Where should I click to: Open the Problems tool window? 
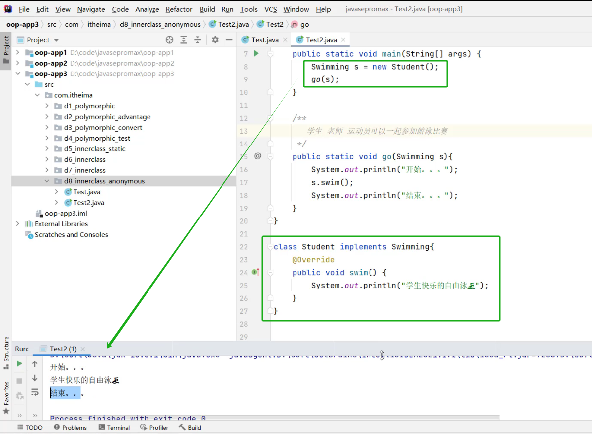click(x=71, y=427)
